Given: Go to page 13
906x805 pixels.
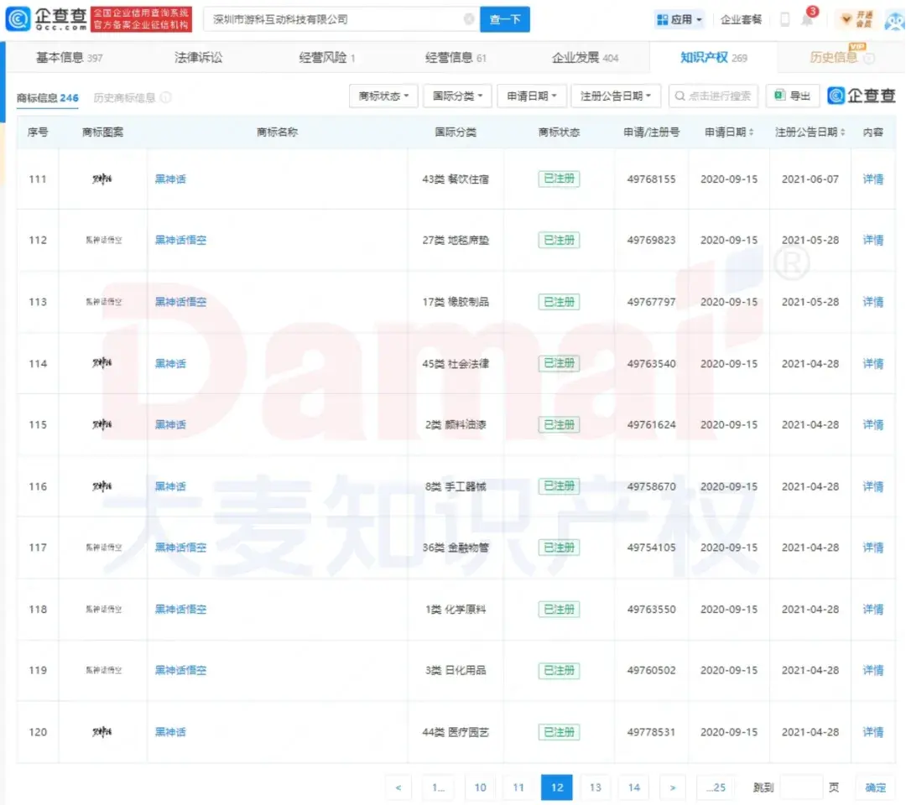Looking at the screenshot, I should pos(596,787).
